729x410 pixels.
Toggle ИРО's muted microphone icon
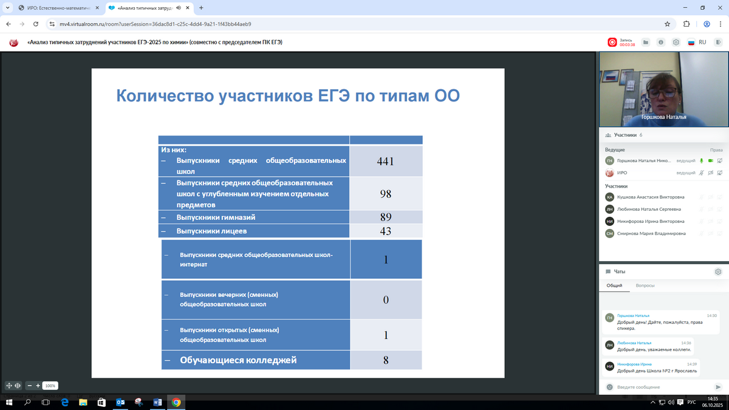pyautogui.click(x=701, y=173)
